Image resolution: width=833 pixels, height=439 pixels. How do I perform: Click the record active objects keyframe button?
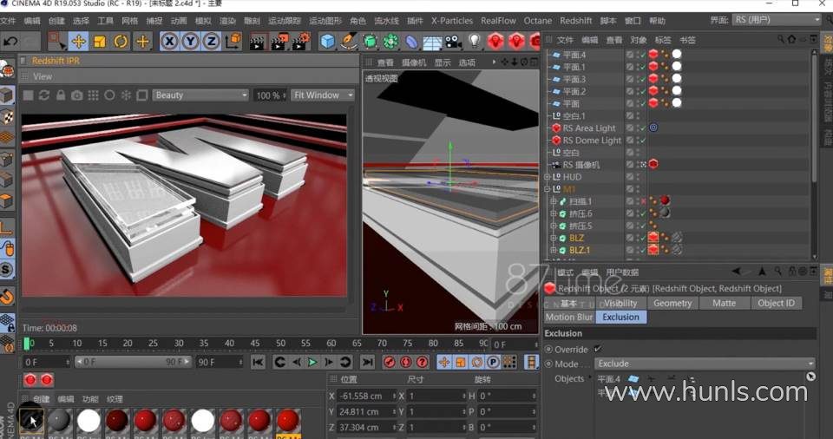[x=390, y=362]
